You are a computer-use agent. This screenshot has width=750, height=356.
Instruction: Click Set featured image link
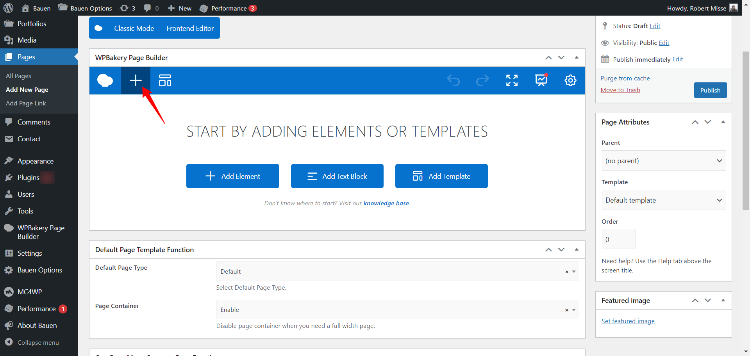(628, 321)
